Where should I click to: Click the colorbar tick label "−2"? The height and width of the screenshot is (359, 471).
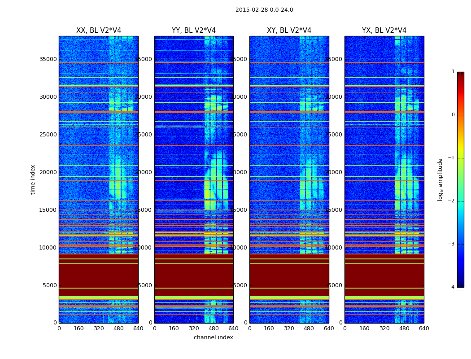click(451, 201)
